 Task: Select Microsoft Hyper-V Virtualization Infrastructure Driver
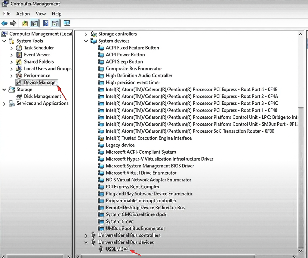coord(159,159)
